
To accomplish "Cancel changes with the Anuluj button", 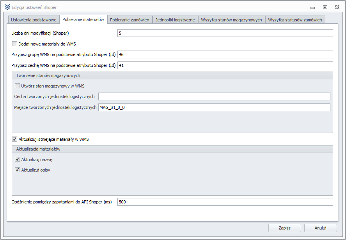I will 320,228.
